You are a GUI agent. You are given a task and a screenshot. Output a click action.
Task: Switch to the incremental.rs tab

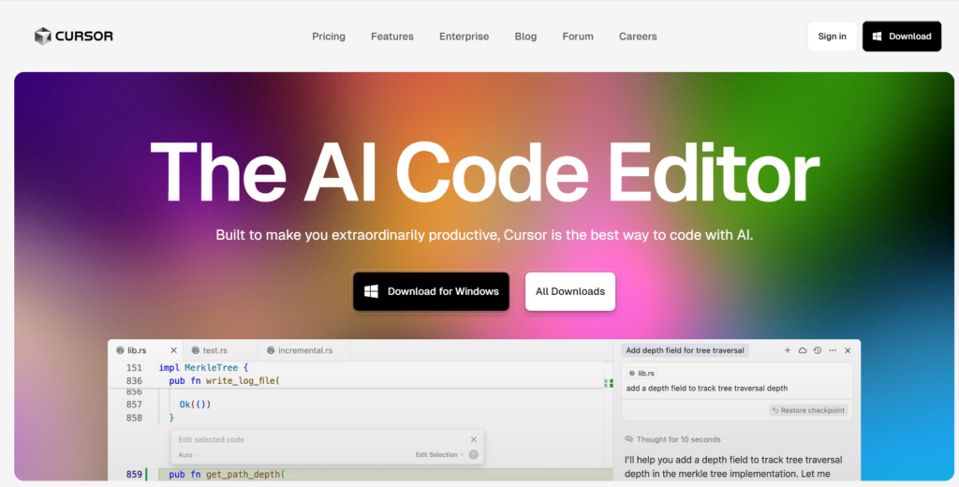coord(305,350)
